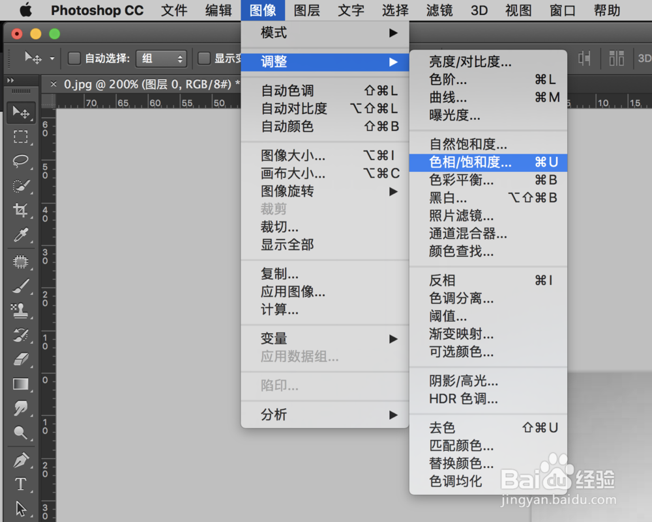The width and height of the screenshot is (652, 522).
Task: Open the 编辑 menu
Action: (x=218, y=10)
